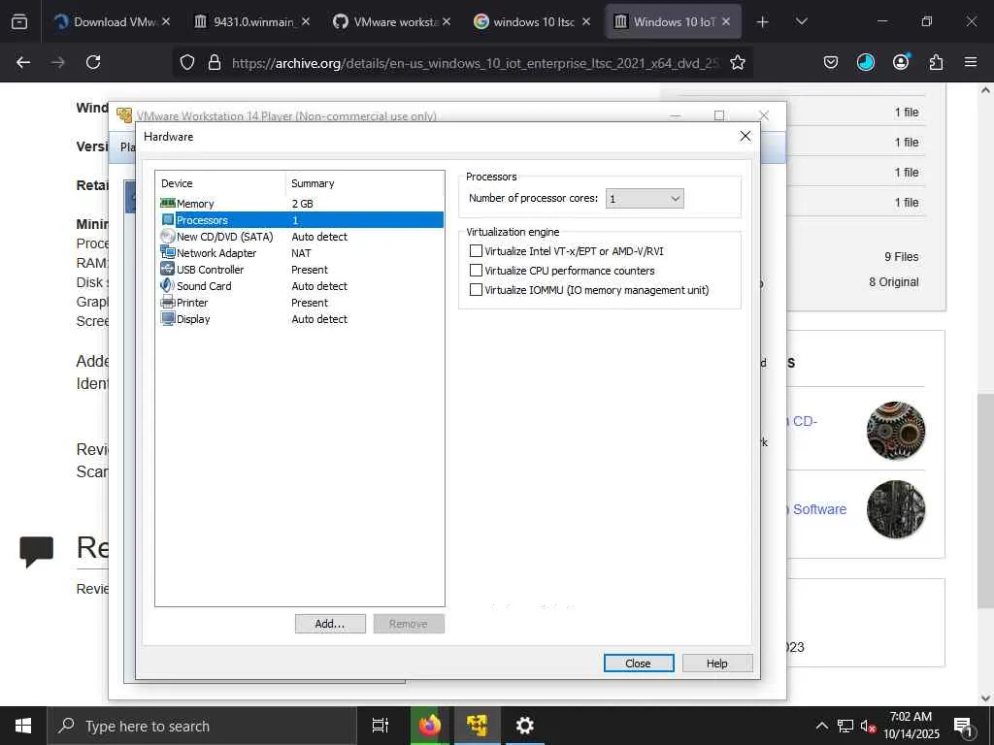The height and width of the screenshot is (745, 994).
Task: Click the blue circular extension icon
Action: point(865,62)
